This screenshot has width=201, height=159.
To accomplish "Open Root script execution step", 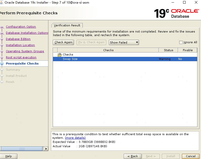I will 21,57.
